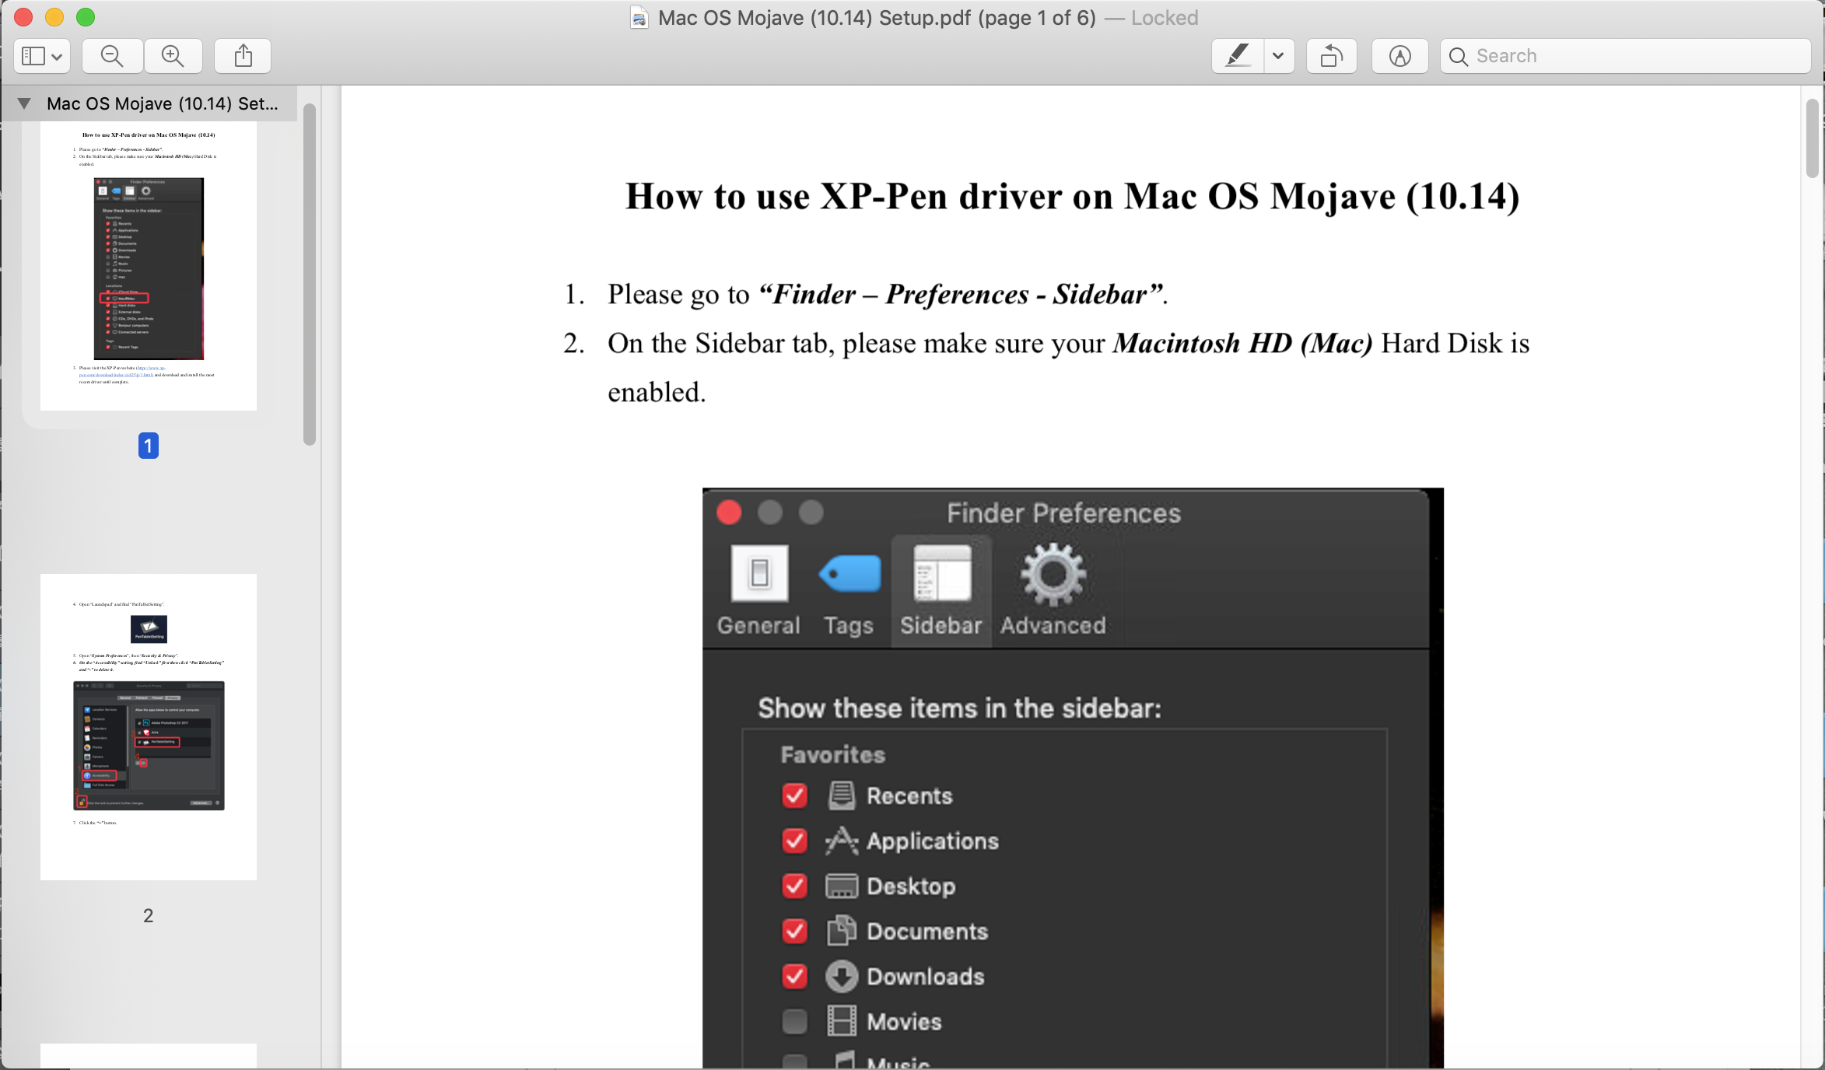The image size is (1825, 1070).
Task: Click the document vertical scrollbar
Action: click(1813, 140)
